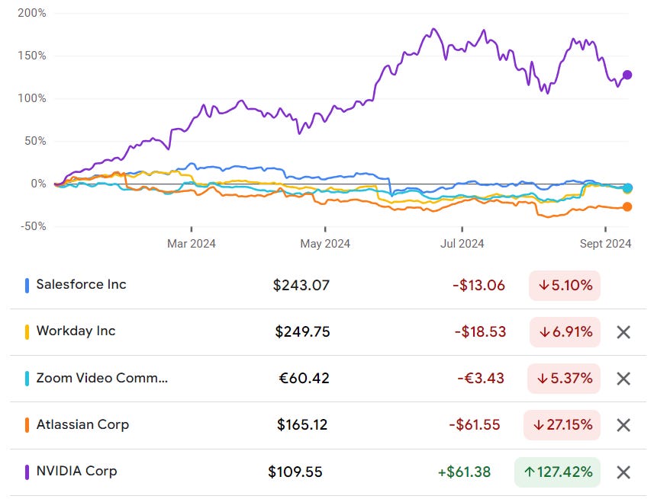Screen dimensions: 654x499
Task: Click the Zoom teal color indicator
Action: click(x=27, y=379)
